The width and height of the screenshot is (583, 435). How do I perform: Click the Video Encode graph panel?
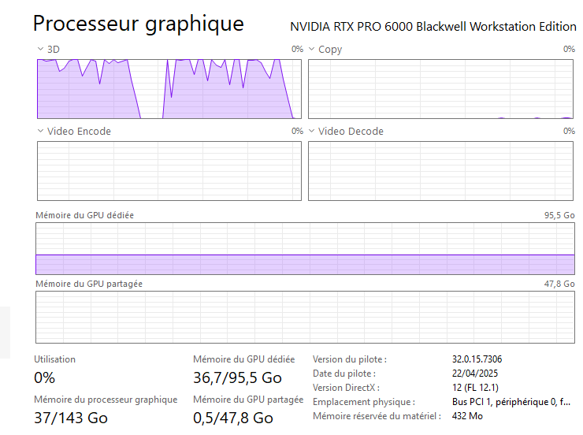169,171
